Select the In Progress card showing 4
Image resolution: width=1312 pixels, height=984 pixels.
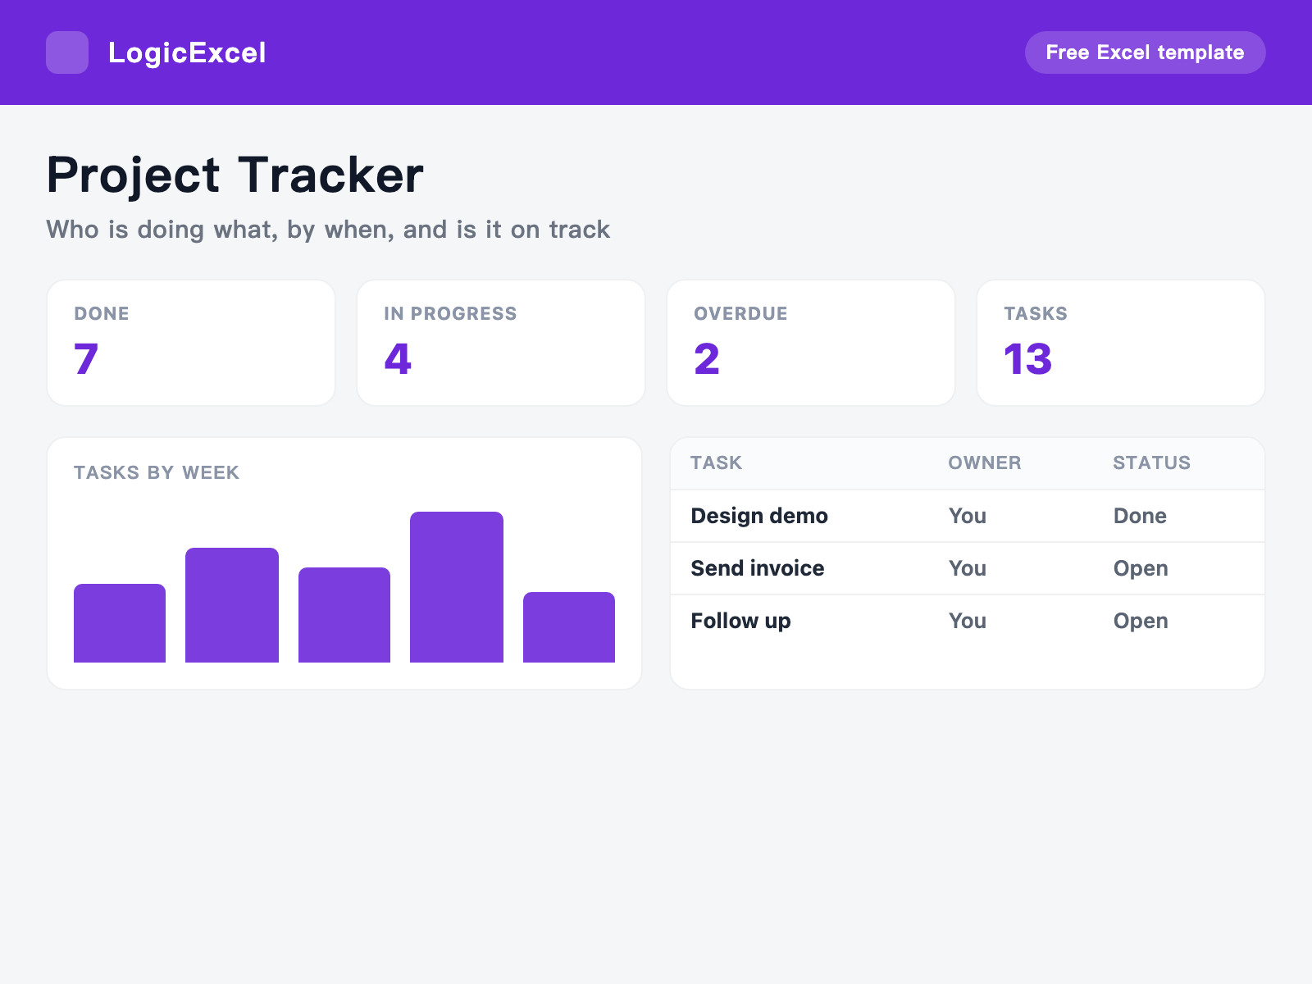(x=501, y=343)
